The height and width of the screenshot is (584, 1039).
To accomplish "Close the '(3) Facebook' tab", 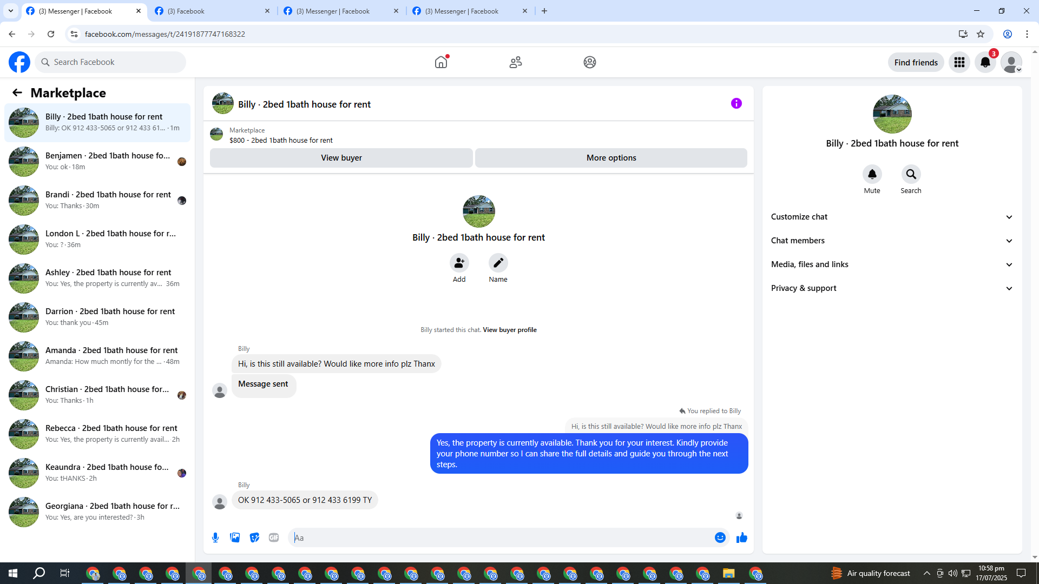I will point(267,11).
